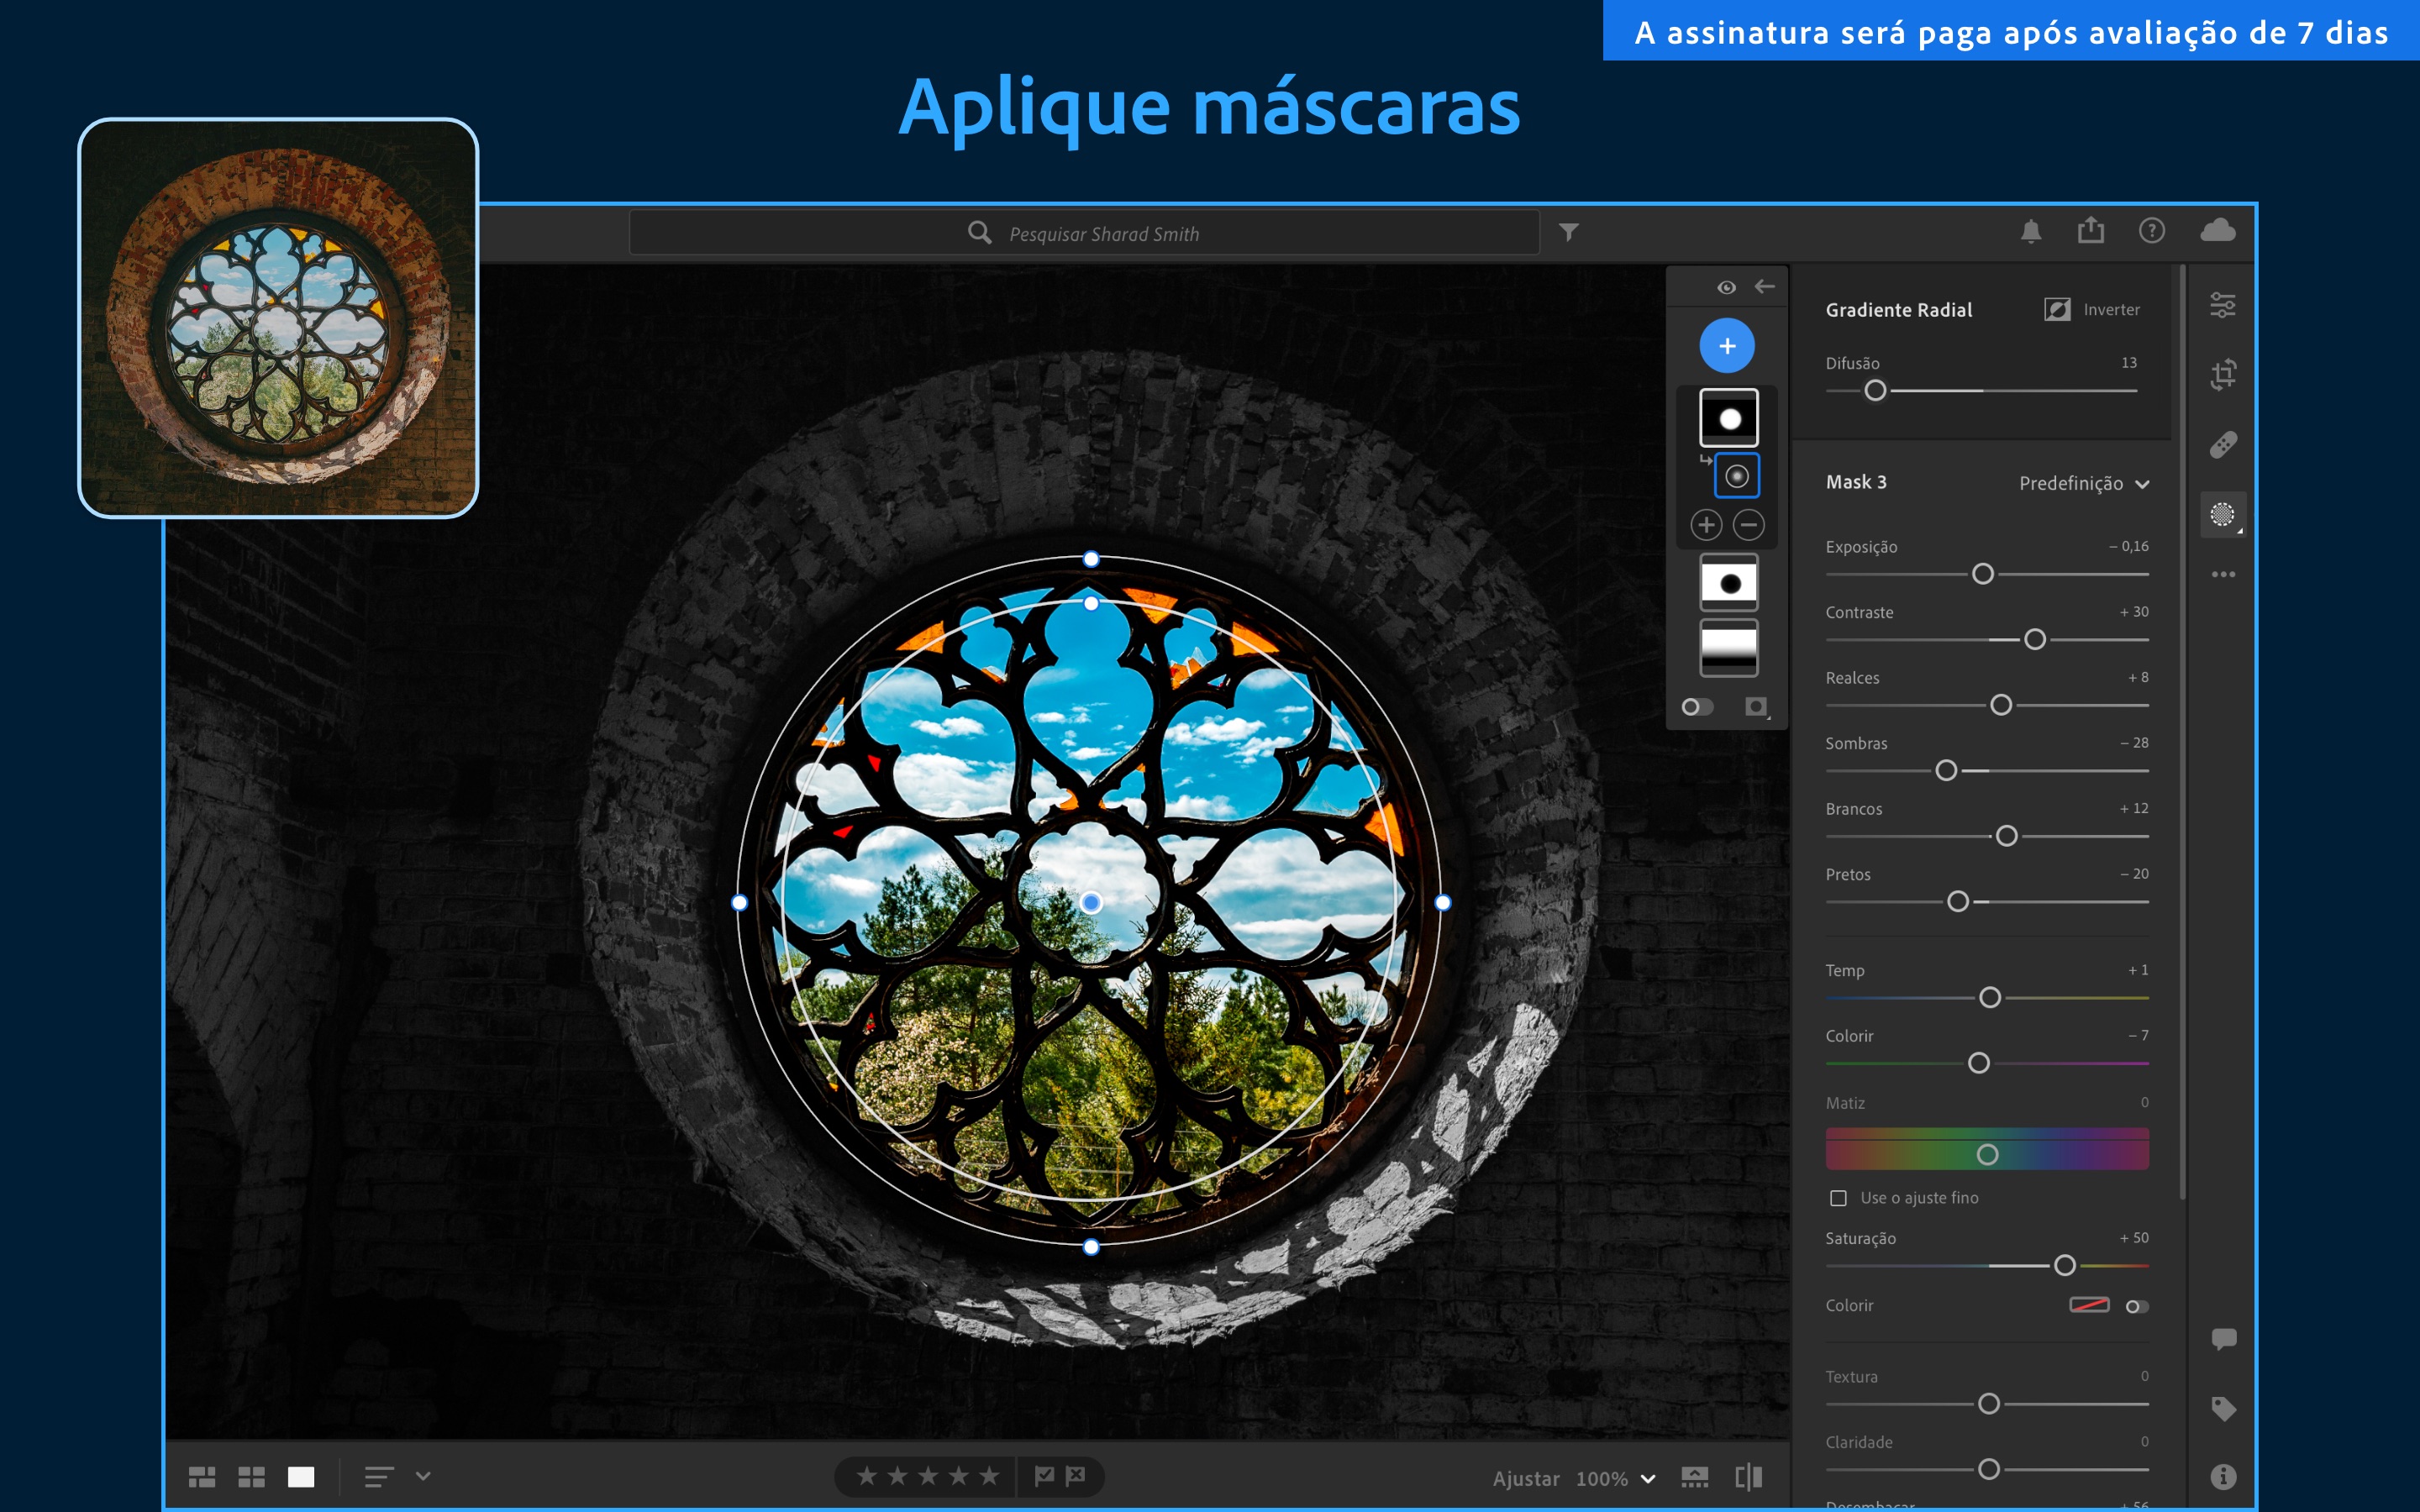Click the cloud sync icon
The image size is (2420, 1512).
pos(2217,230)
